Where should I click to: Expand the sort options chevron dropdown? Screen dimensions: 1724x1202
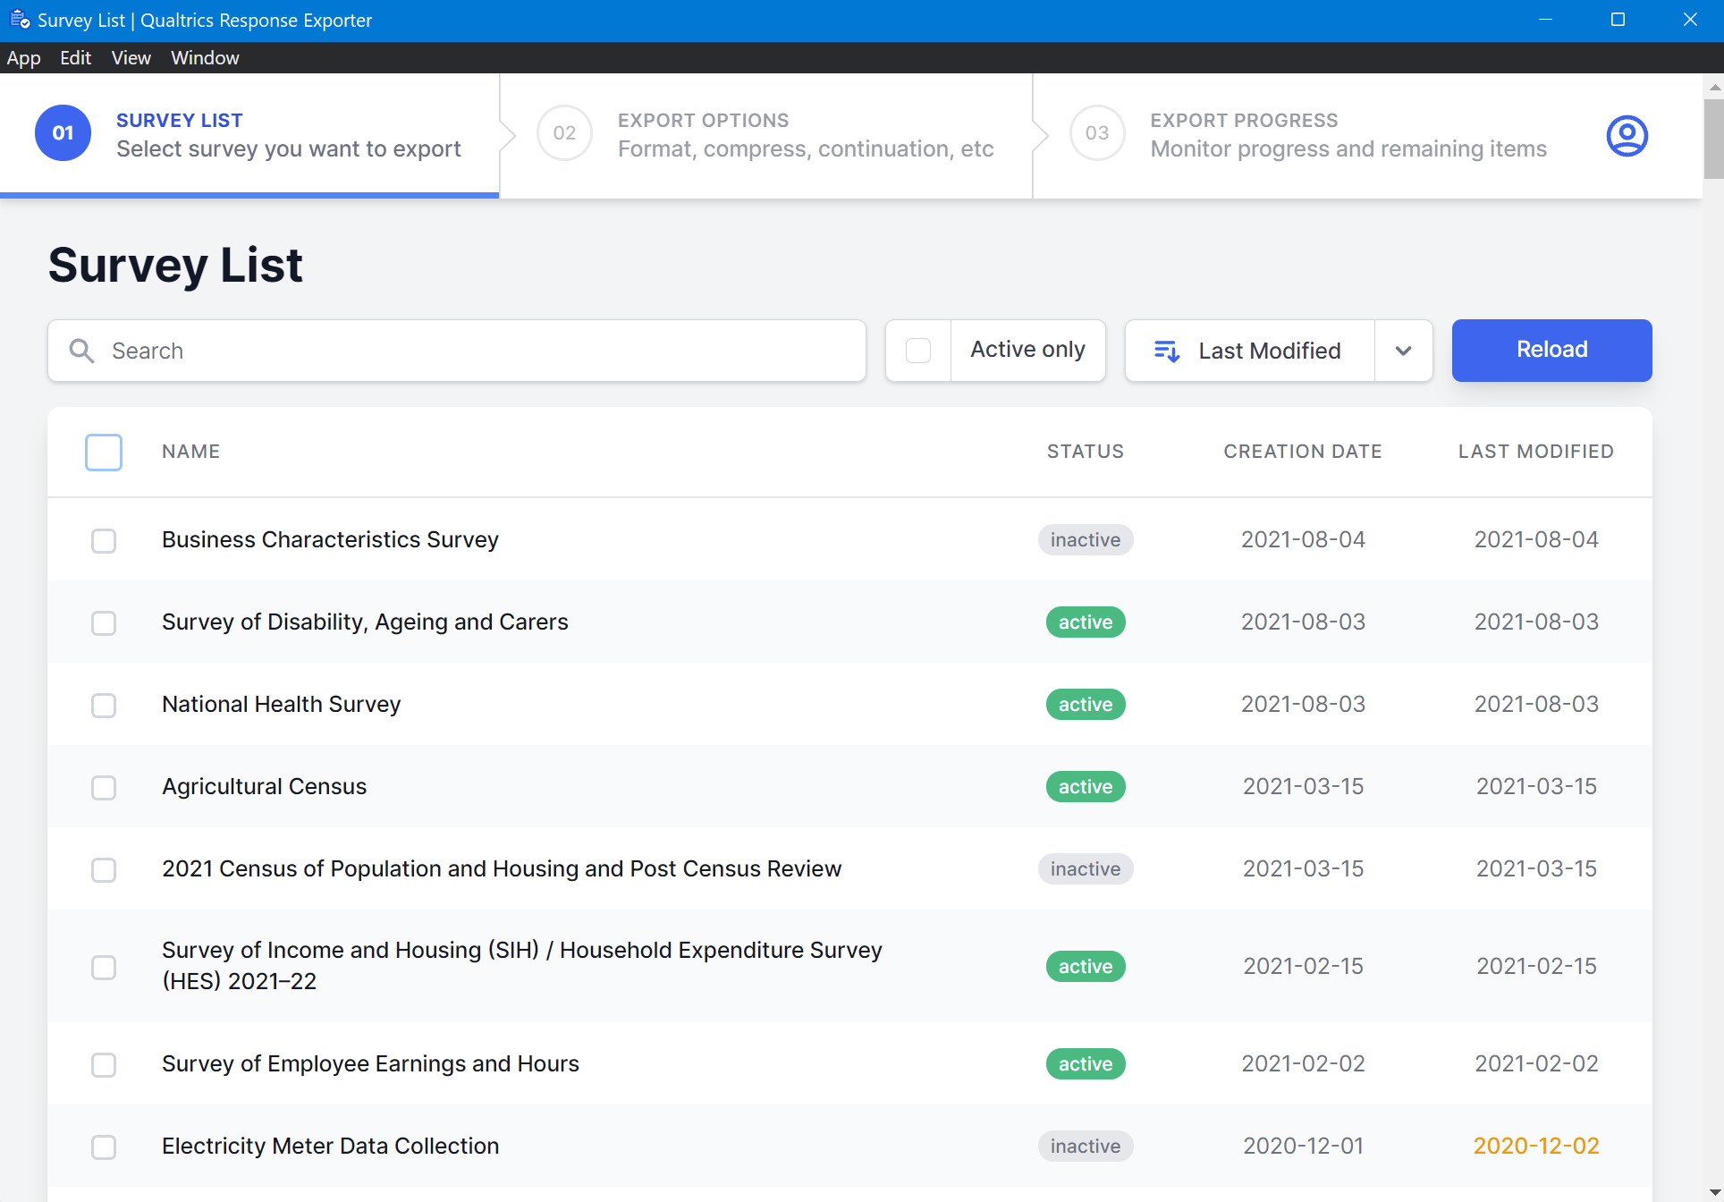click(1403, 351)
